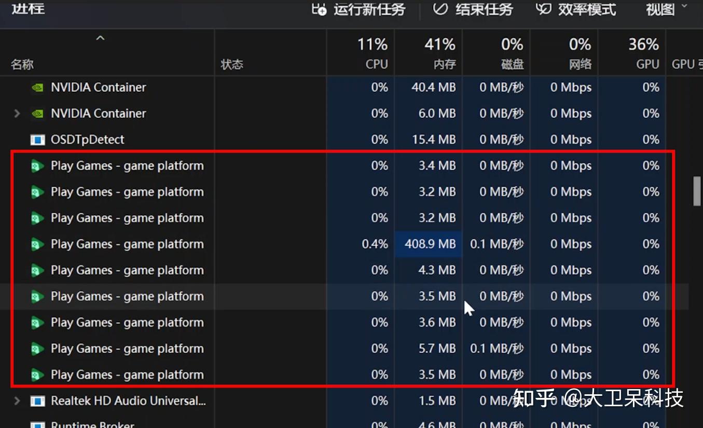The height and width of the screenshot is (428, 703).
Task: Click the 5.7 MB memory value
Action: pyautogui.click(x=437, y=349)
